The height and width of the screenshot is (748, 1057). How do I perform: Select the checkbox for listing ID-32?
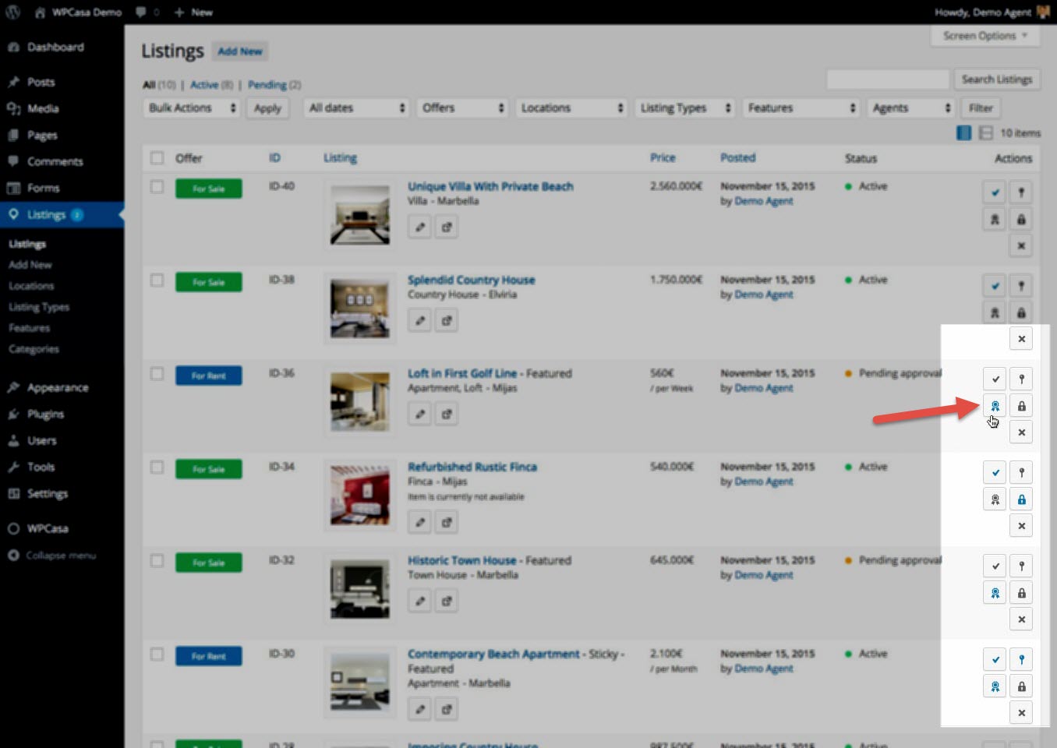[x=157, y=560]
